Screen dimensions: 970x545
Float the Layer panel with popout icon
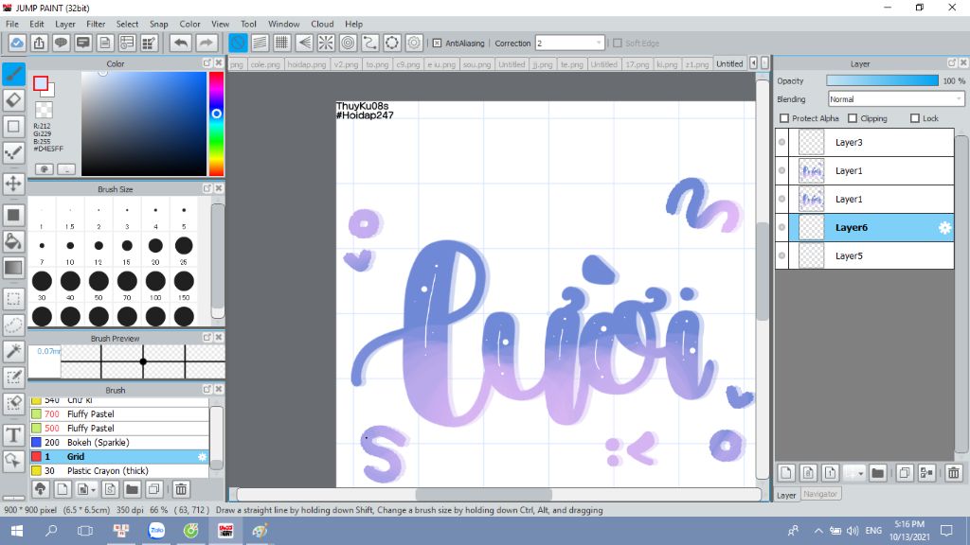click(952, 63)
